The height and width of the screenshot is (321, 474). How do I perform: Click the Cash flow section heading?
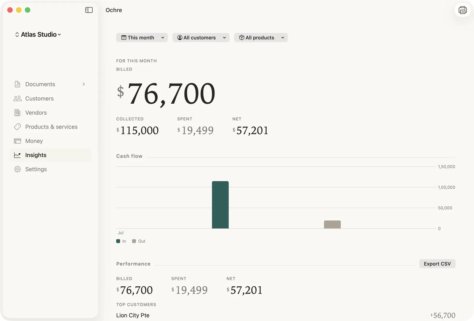(x=129, y=156)
